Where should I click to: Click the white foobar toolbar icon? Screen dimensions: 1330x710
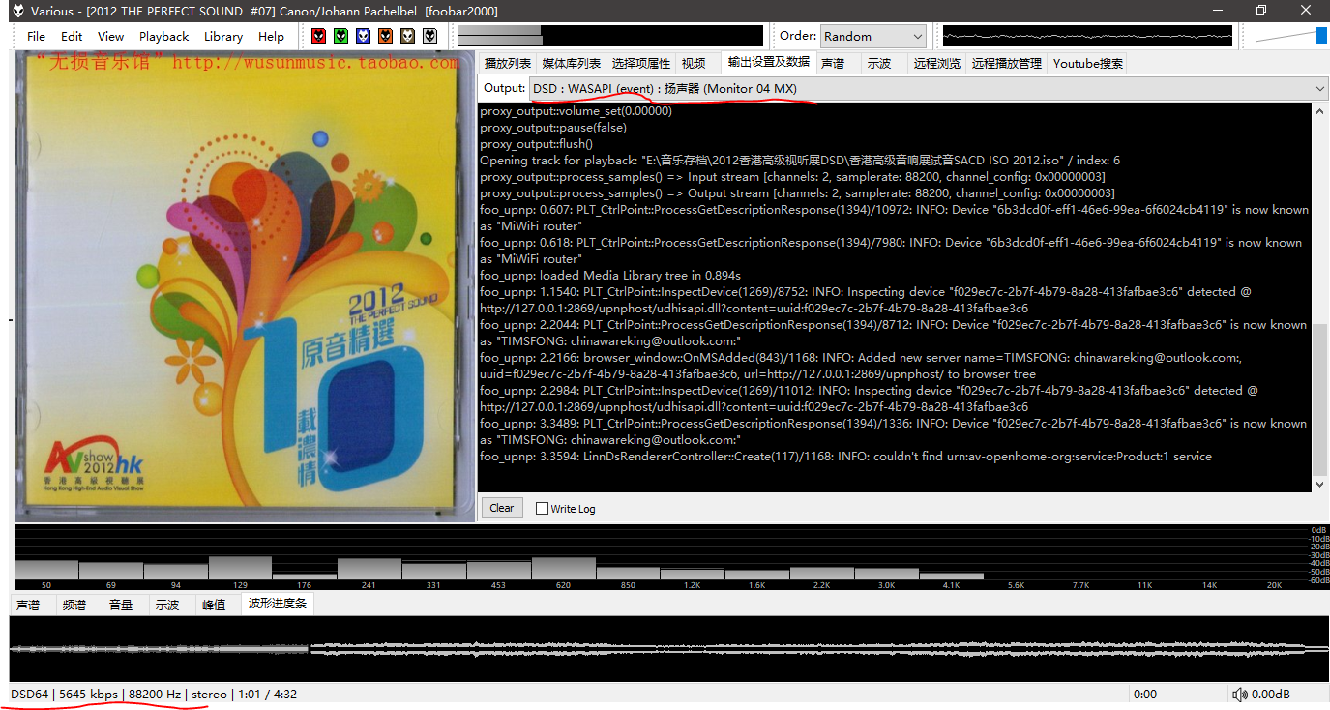point(430,36)
